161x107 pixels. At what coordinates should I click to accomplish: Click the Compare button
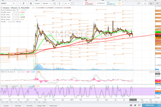click(x=37, y=3)
